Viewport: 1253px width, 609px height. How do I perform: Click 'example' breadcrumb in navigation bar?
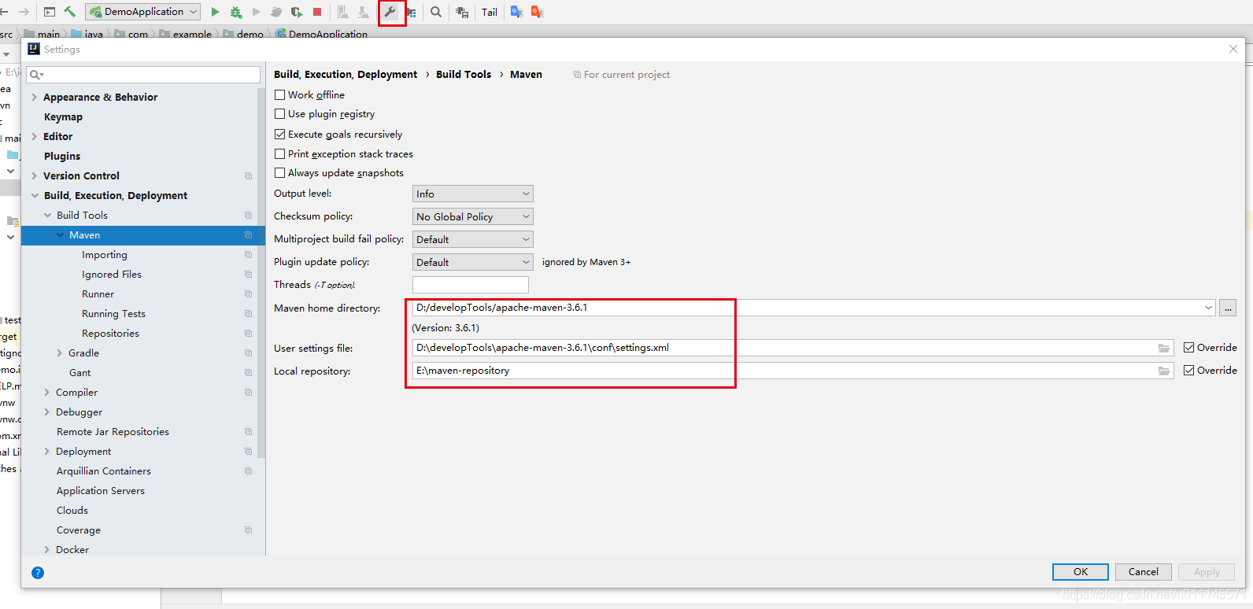click(192, 34)
